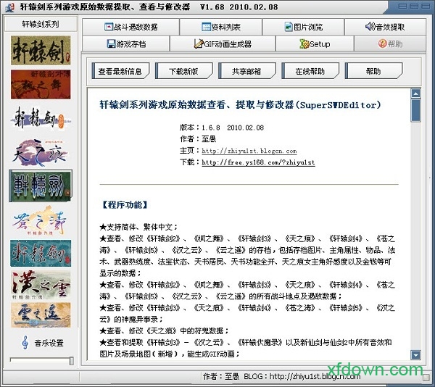Choose the 苍之涛 game logo
The image size is (435, 387).
(41, 220)
